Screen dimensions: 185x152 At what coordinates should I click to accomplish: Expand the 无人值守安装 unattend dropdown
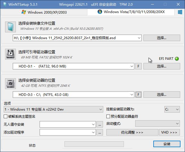point(93,124)
